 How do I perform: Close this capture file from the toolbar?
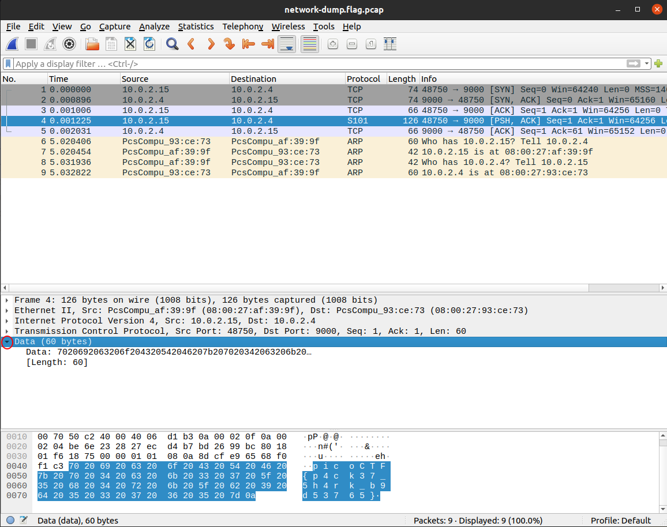[130, 44]
